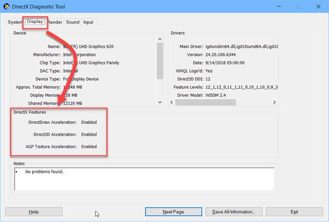Select the 'UHD Graphics 620' device name
This screenshot has width=329, height=222.
click(96, 47)
